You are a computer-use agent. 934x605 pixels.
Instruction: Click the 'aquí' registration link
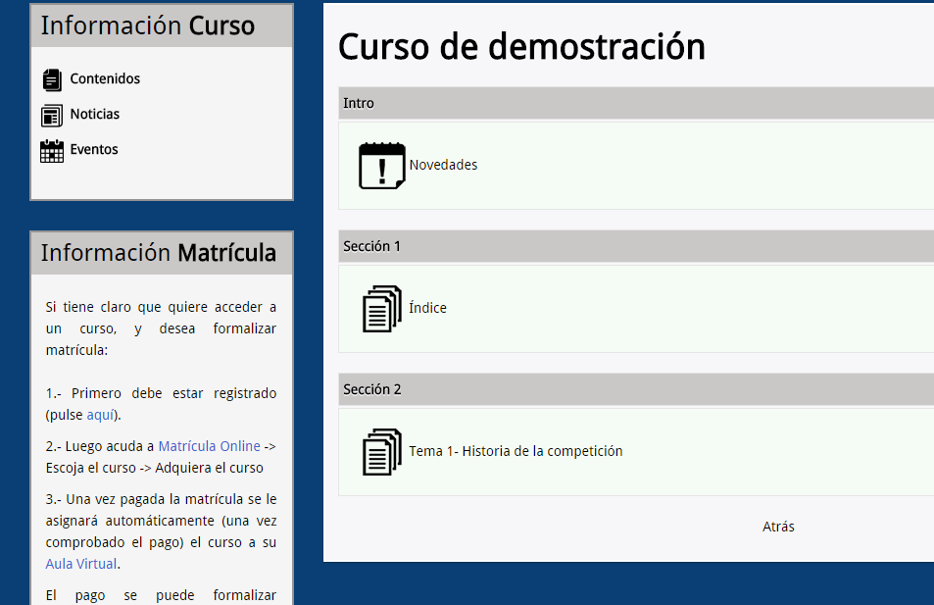pos(101,415)
